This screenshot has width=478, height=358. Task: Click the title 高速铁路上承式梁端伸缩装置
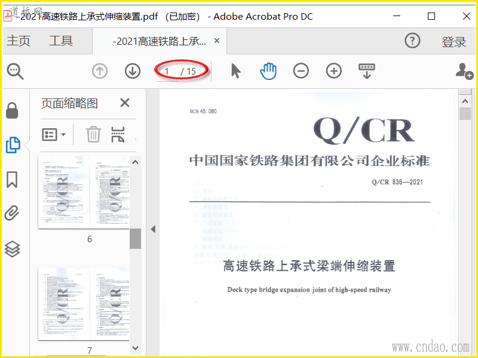point(309,266)
